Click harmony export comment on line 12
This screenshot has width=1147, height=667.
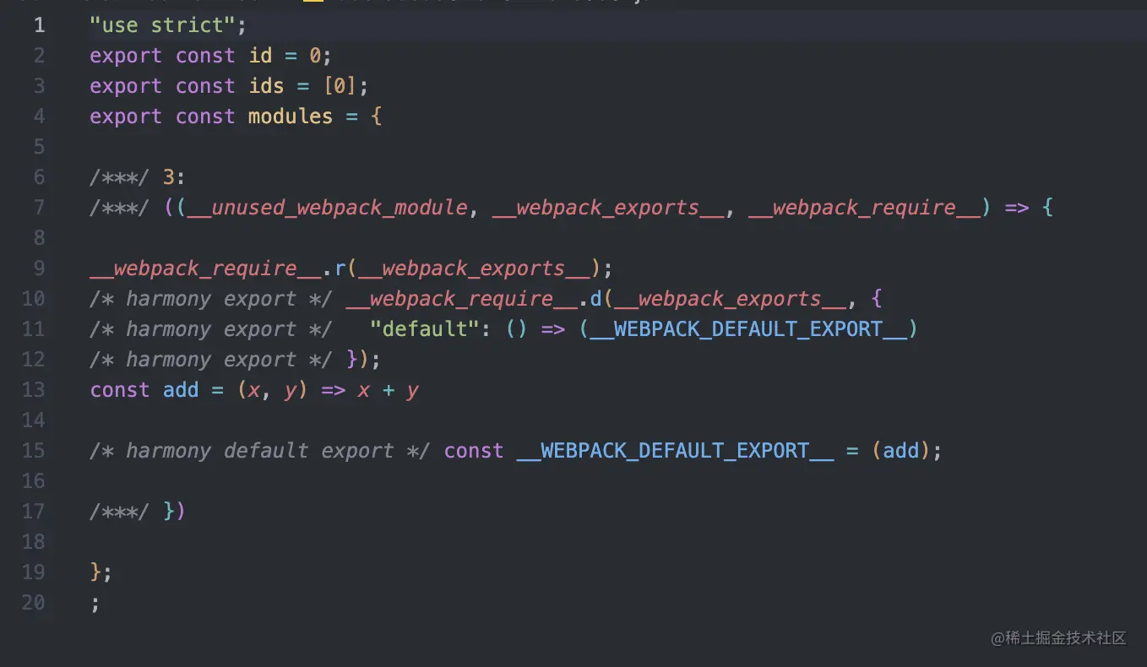211,360
